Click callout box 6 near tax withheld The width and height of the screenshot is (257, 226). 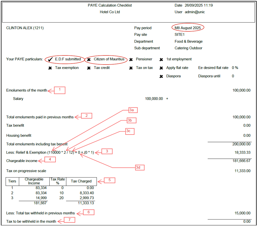point(88,212)
